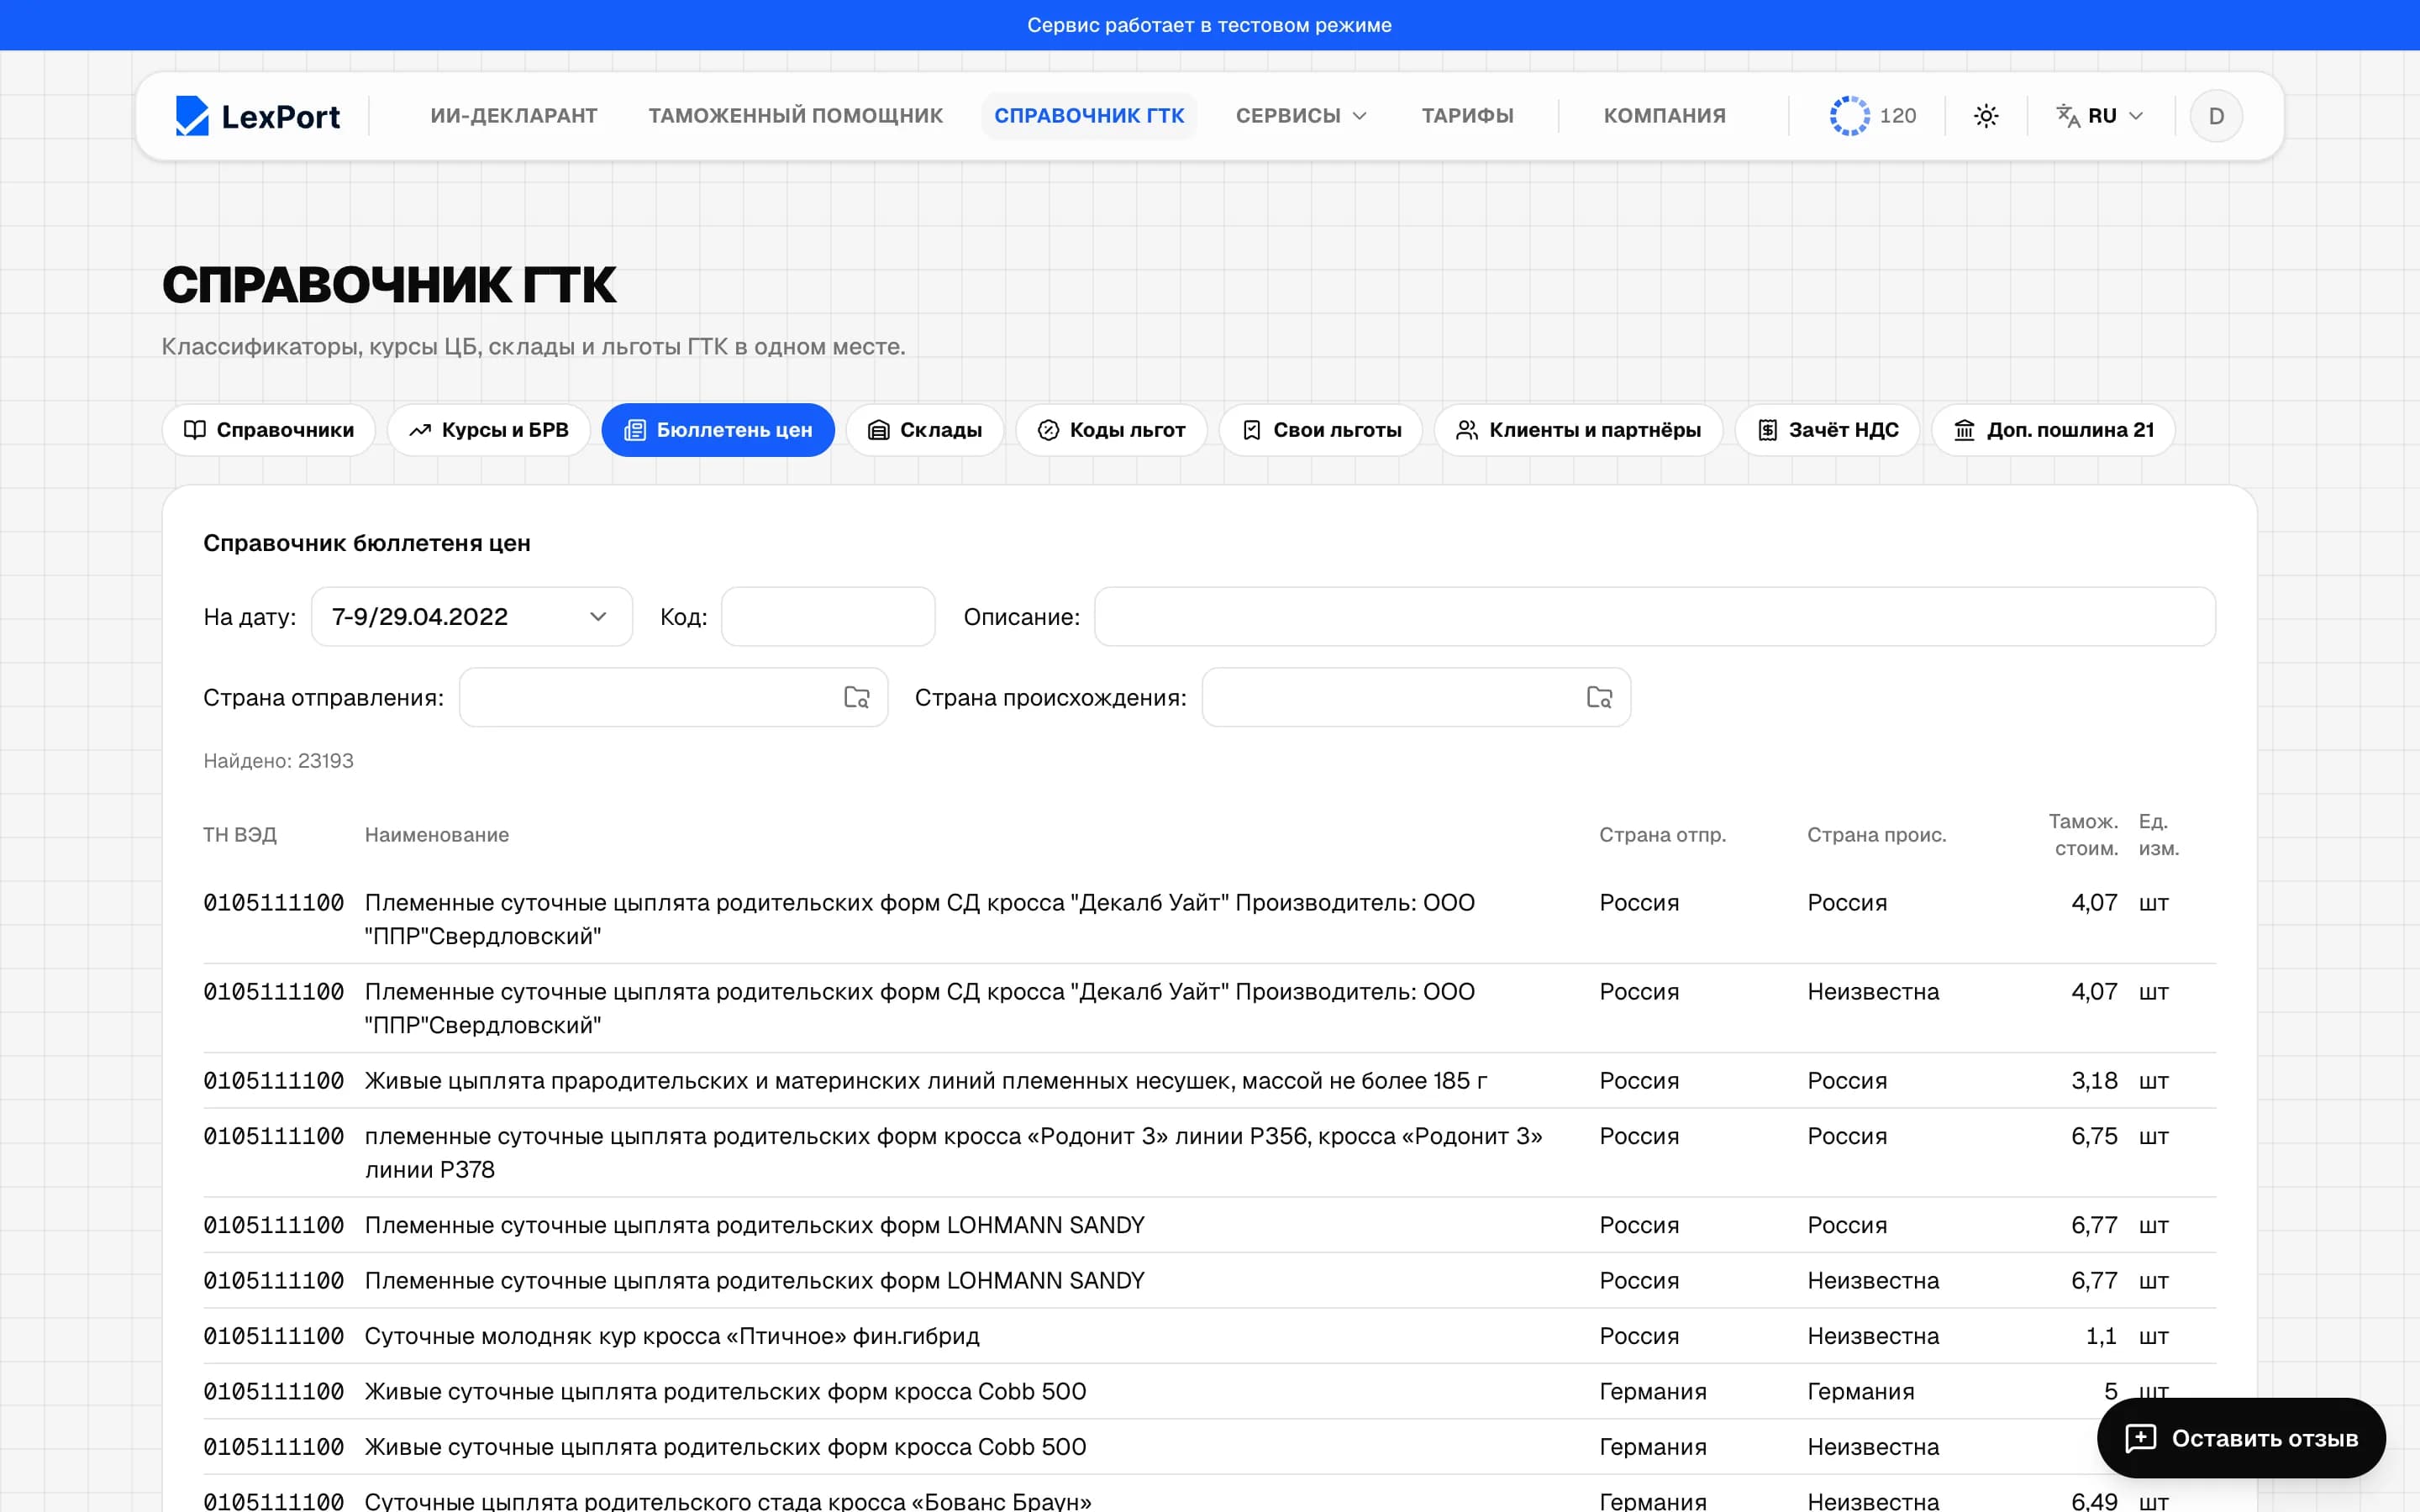Open the Свои льготы tab
This screenshot has width=2420, height=1512.
pyautogui.click(x=1320, y=430)
